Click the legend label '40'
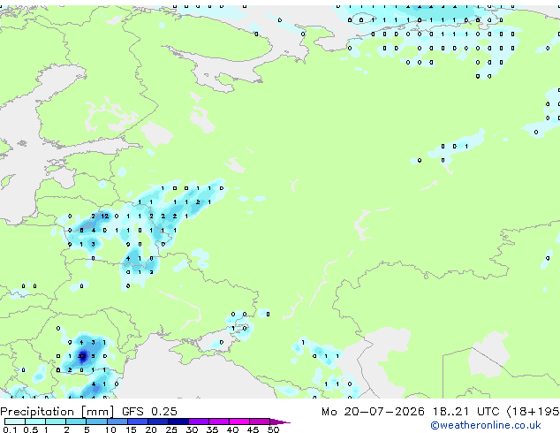The width and height of the screenshot is (560, 433). click(x=232, y=429)
